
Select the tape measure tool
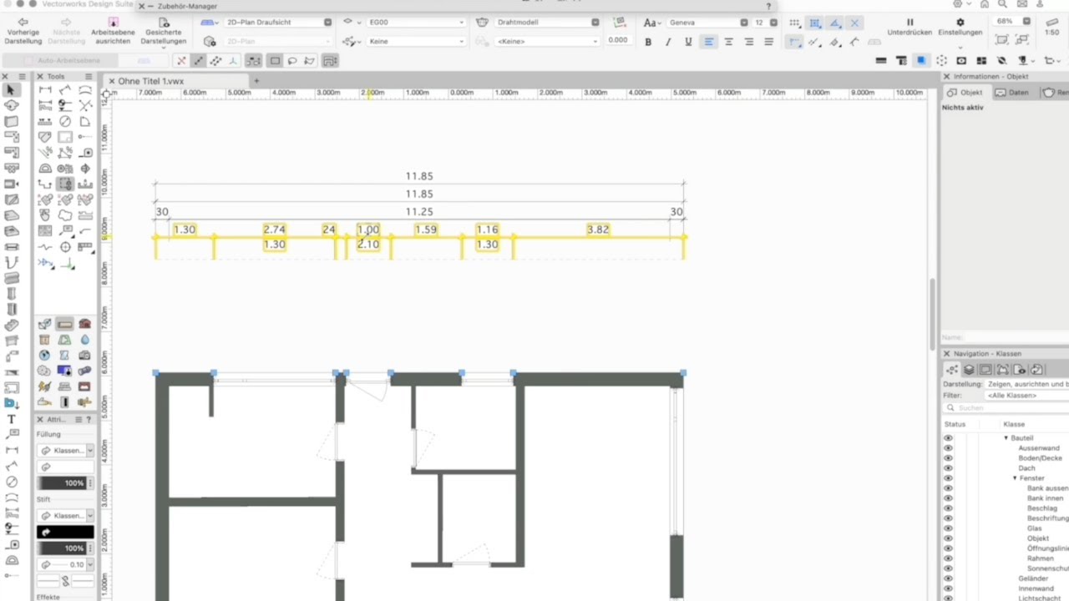(85, 153)
